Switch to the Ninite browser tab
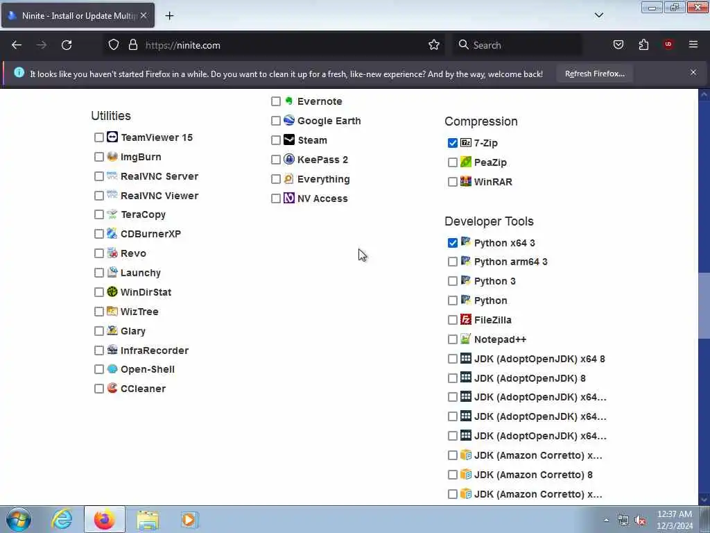This screenshot has width=710, height=533. [78, 15]
